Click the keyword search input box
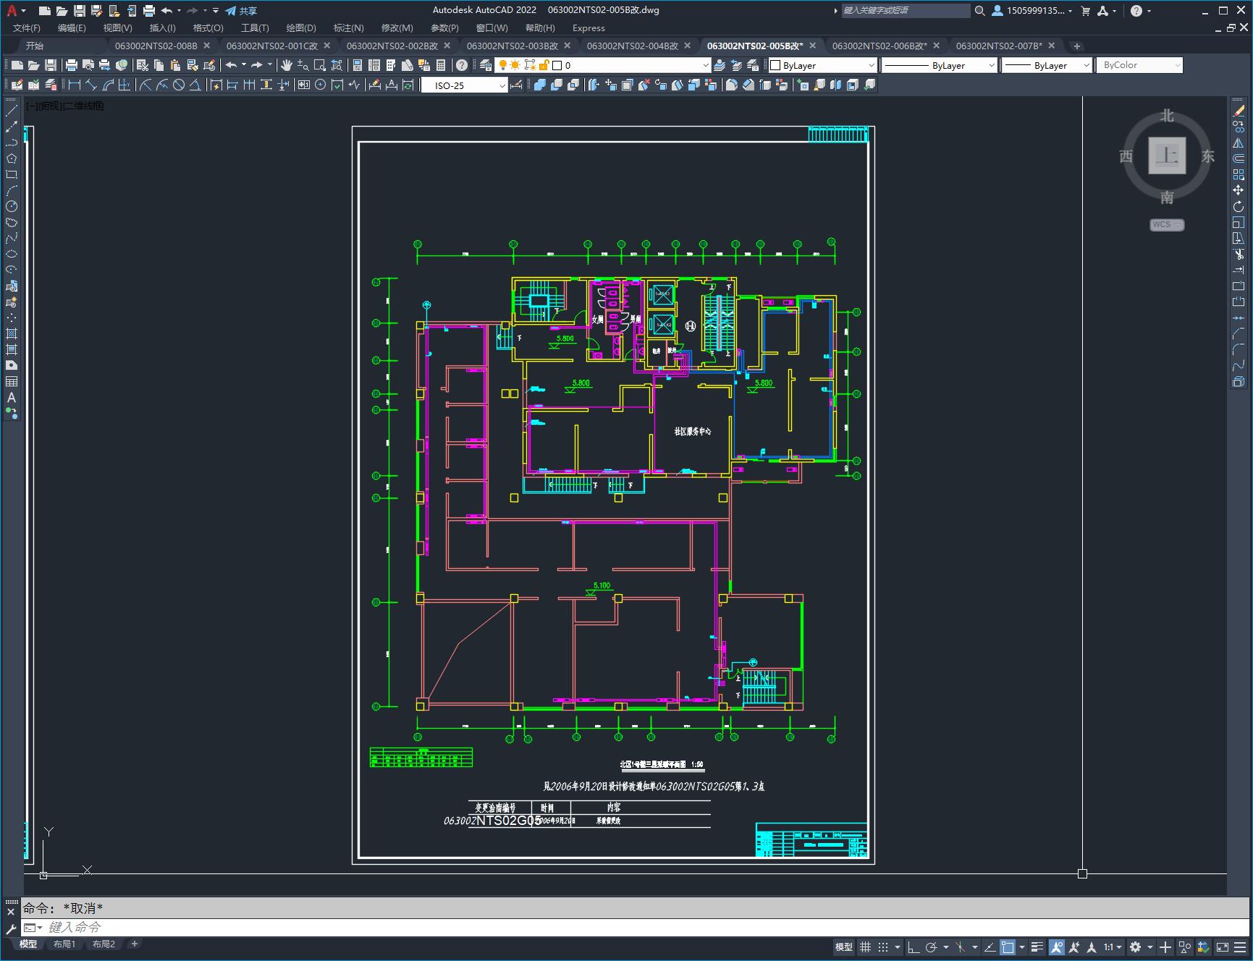Image resolution: width=1253 pixels, height=961 pixels. pos(905,11)
